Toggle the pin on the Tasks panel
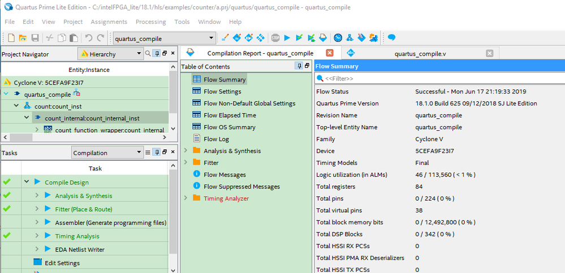565x273 pixels. click(156, 152)
